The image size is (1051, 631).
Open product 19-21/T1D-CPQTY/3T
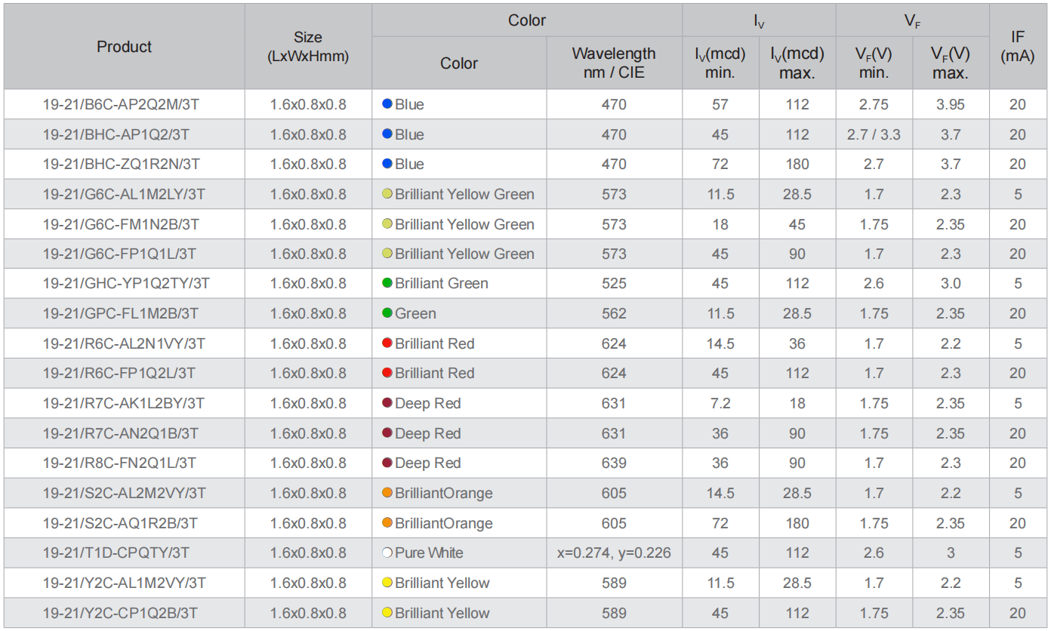pos(116,553)
